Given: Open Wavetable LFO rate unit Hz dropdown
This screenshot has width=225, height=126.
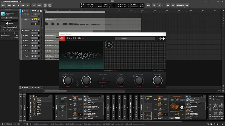Looking at the screenshot, I should [182, 100].
